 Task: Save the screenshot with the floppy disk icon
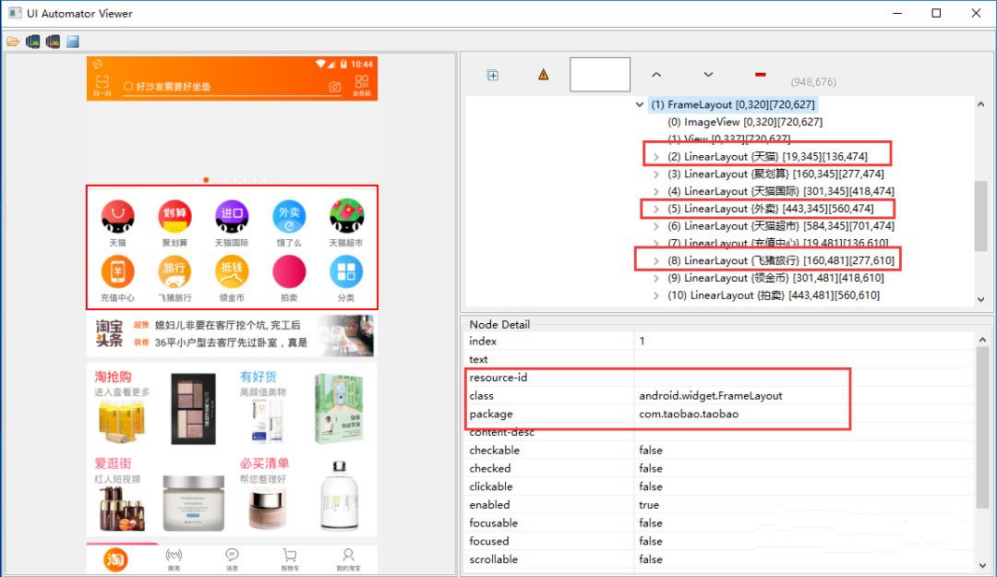point(73,42)
